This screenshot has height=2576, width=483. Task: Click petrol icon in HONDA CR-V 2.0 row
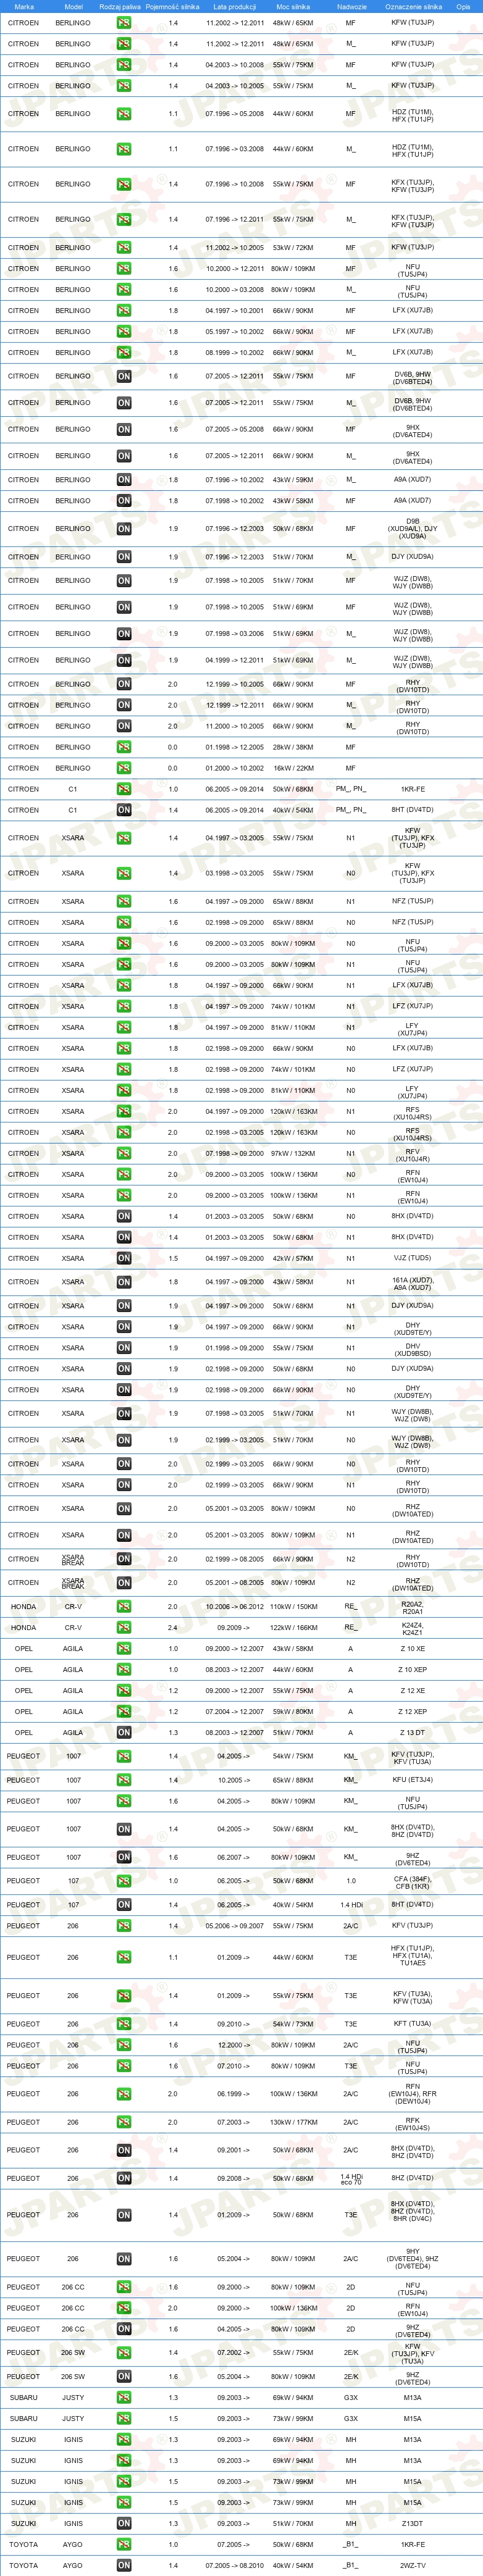click(x=124, y=1606)
